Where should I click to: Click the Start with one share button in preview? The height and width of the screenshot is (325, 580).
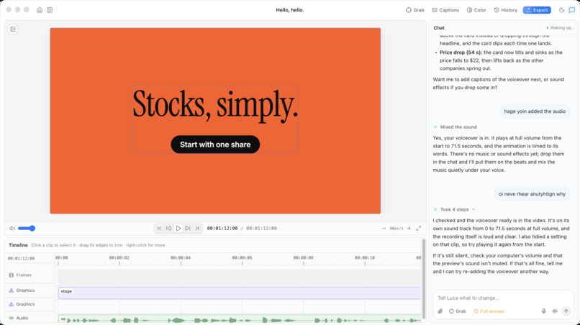[x=215, y=145]
